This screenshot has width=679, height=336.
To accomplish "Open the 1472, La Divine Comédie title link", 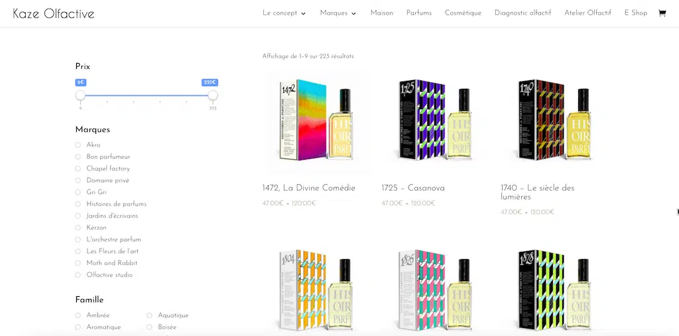I will click(309, 188).
